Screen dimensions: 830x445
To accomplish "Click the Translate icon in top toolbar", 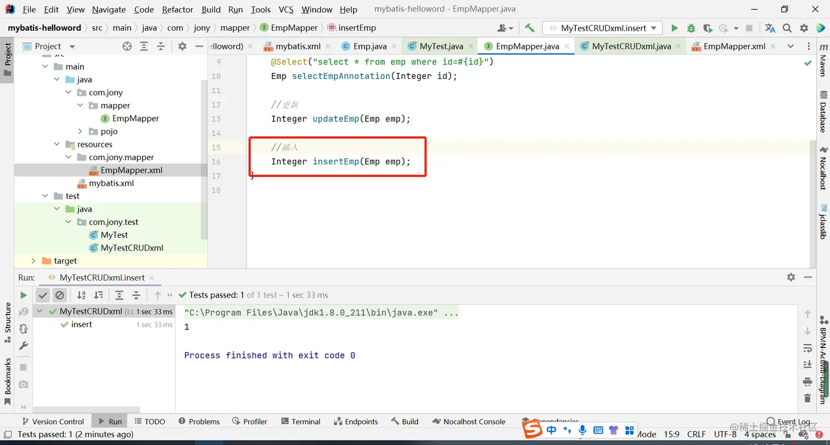I will tap(770, 28).
